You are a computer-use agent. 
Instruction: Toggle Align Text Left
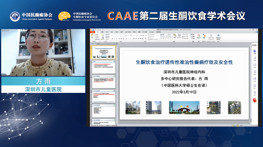pos(134,38)
